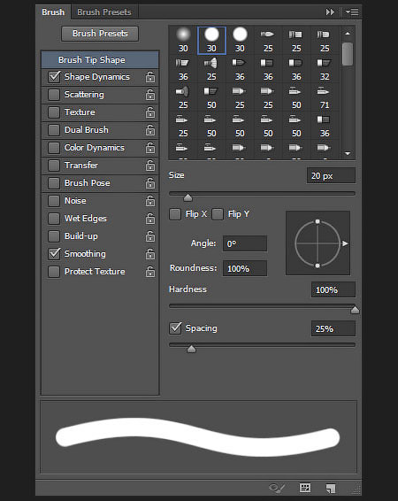The width and height of the screenshot is (398, 501).
Task: Uncheck the Spacing checkbox
Action: coord(175,328)
